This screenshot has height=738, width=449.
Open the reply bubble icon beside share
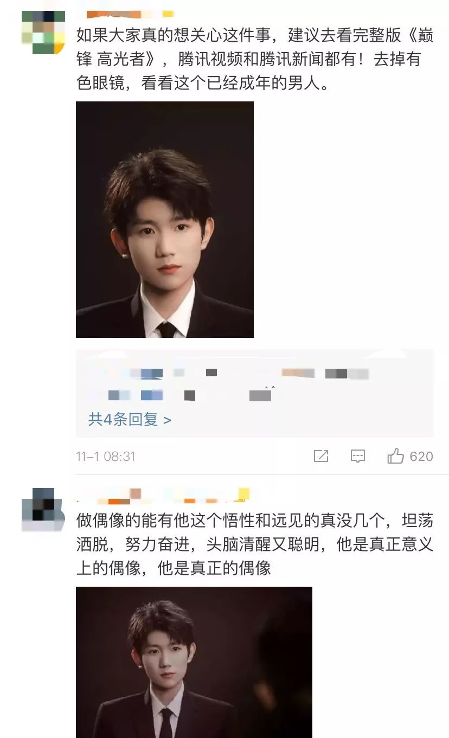[358, 456]
